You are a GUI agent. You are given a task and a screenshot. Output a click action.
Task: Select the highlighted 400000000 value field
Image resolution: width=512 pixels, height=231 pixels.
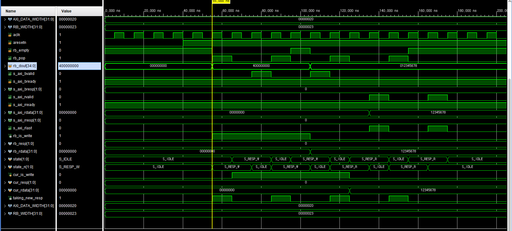coord(80,66)
